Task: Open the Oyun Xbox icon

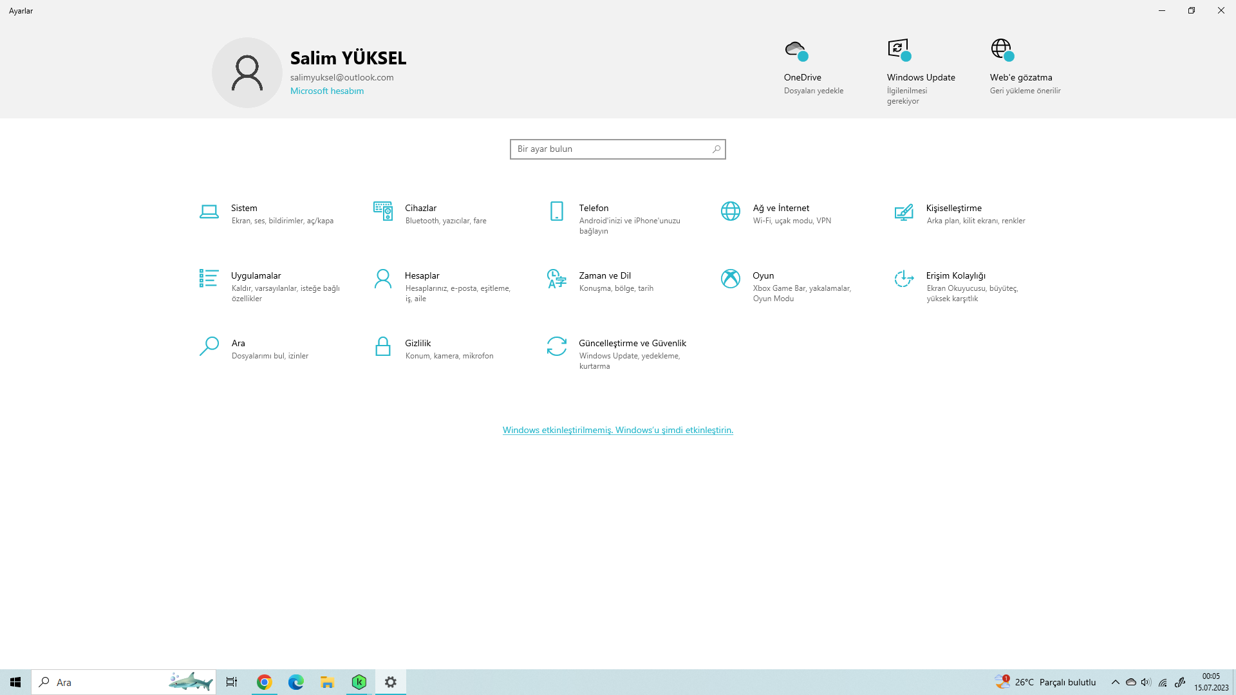Action: click(x=731, y=279)
